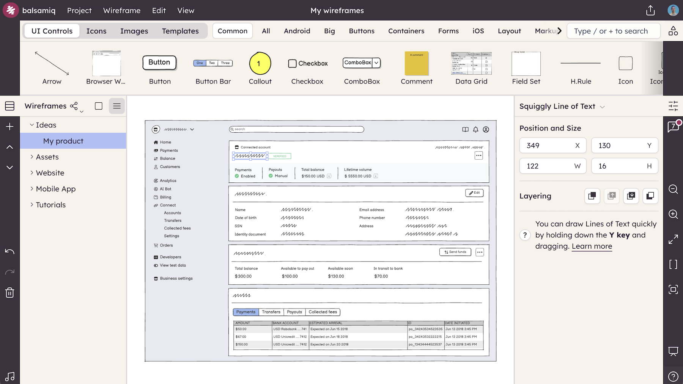This screenshot has height=384, width=683.
Task: Expand the Assets tree folder
Action: click(32, 157)
